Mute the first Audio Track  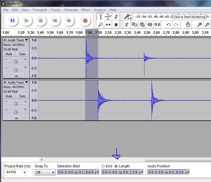(9, 54)
